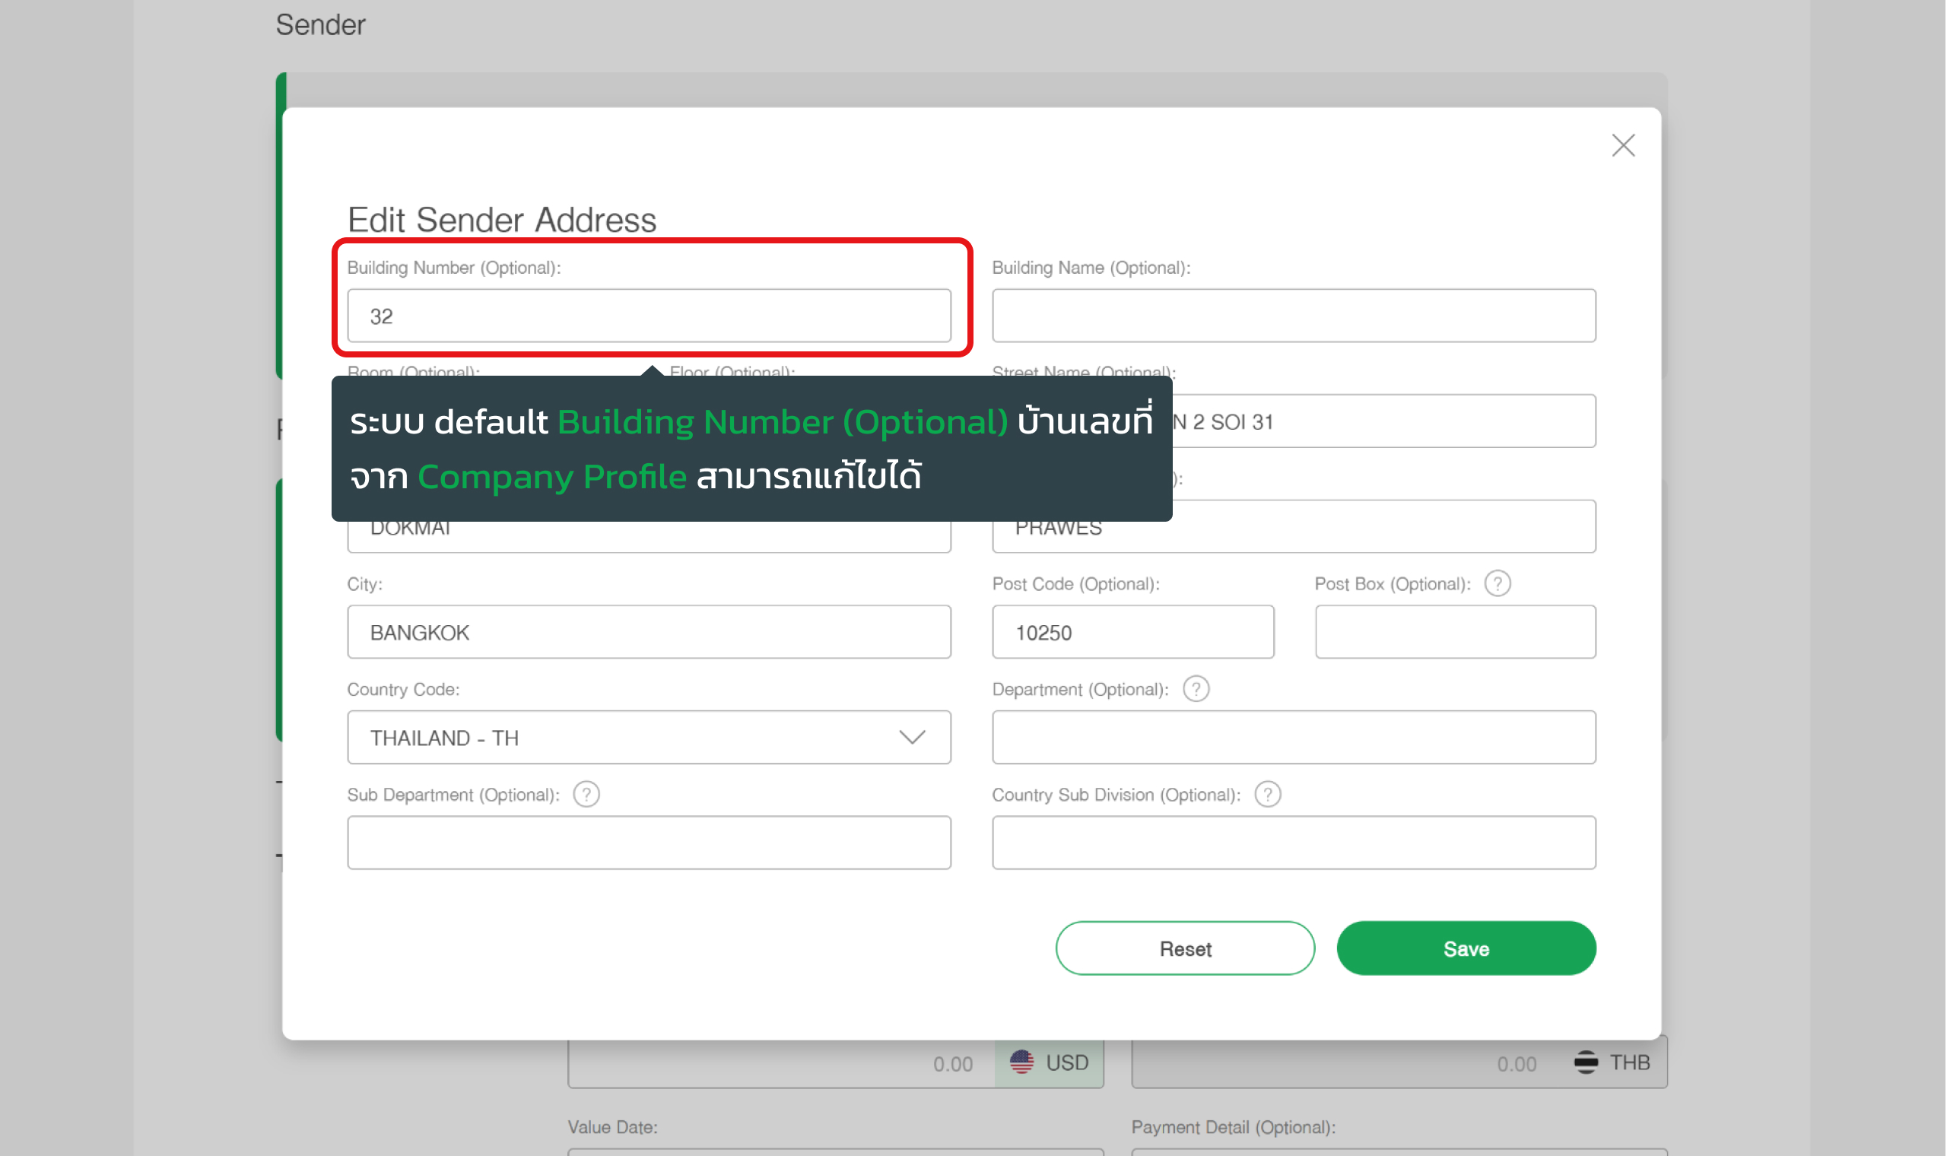The width and height of the screenshot is (1947, 1156).
Task: Click the Sub Department input field
Action: pyautogui.click(x=650, y=842)
